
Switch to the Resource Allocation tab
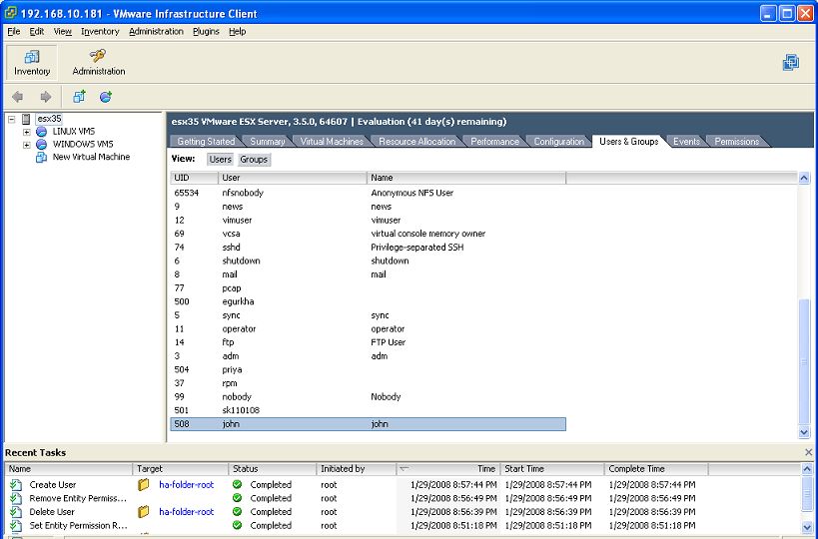[x=416, y=142]
